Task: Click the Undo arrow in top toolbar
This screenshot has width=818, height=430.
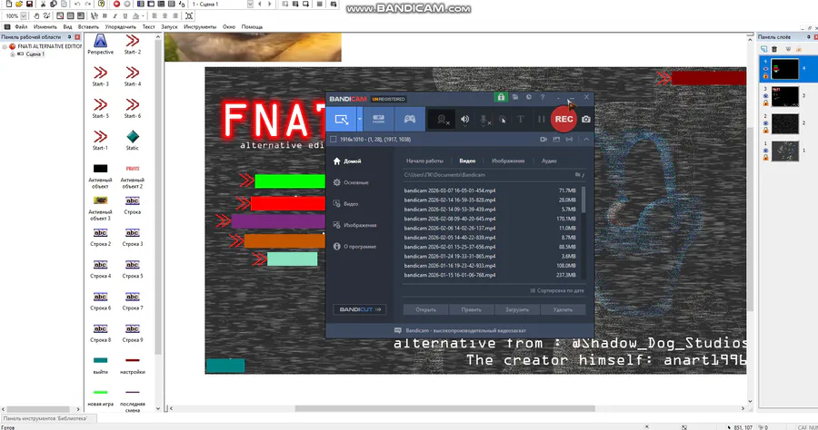Action: click(77, 4)
